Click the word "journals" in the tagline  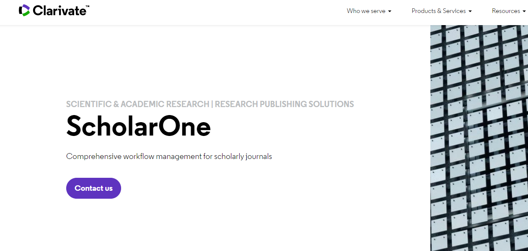click(259, 156)
